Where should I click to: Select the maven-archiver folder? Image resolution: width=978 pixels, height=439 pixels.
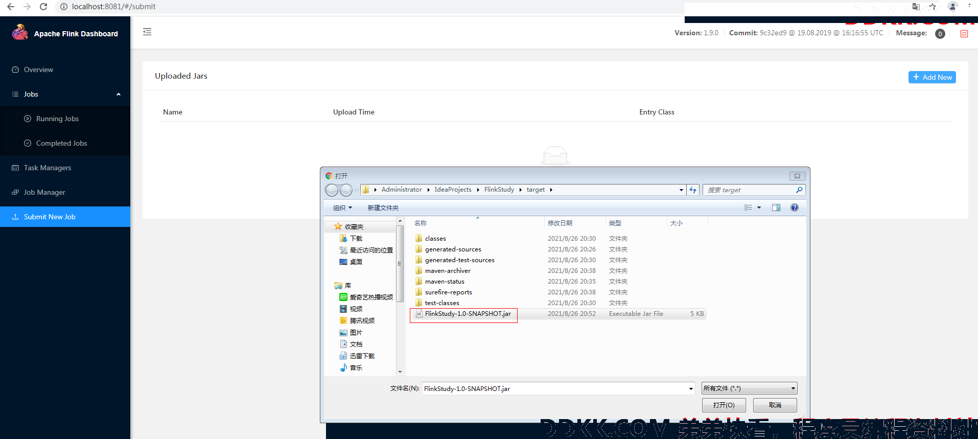tap(448, 271)
